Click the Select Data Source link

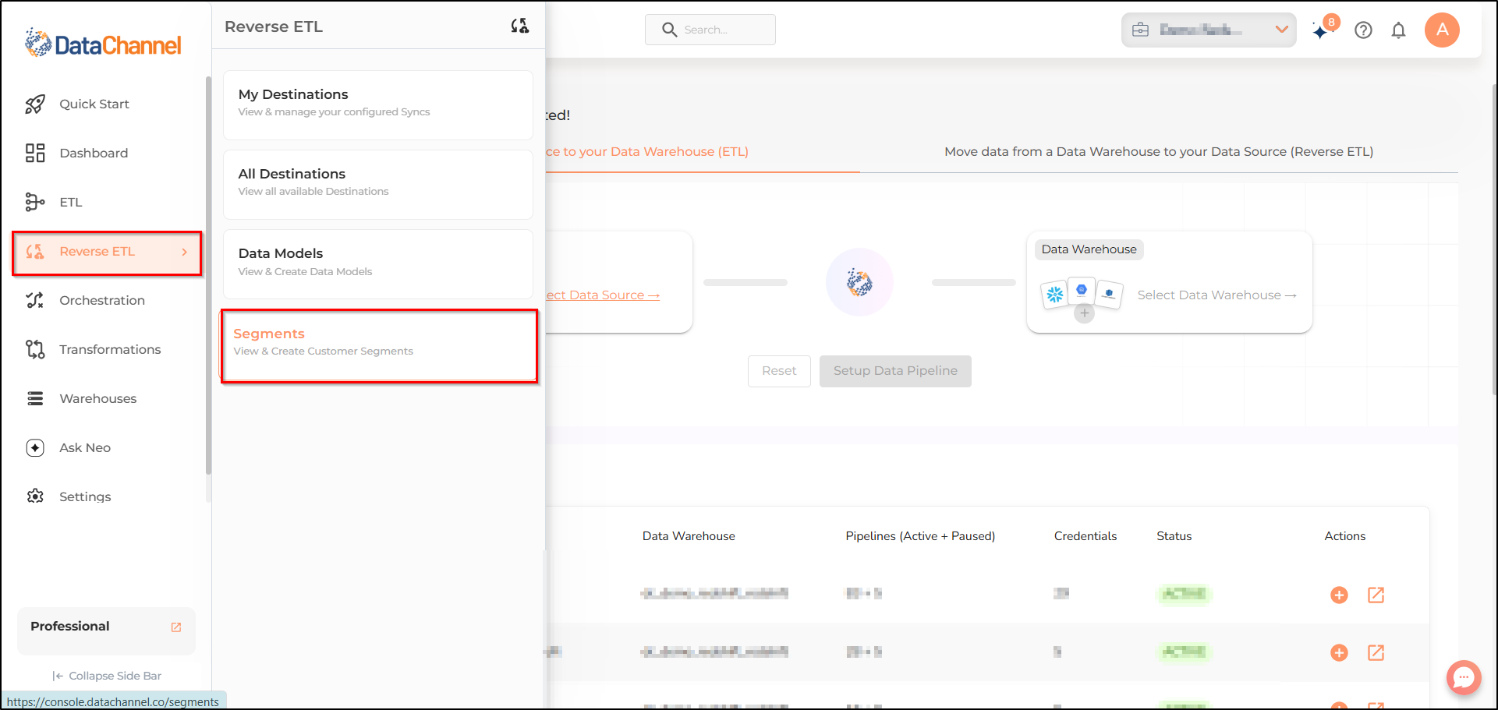coord(603,295)
